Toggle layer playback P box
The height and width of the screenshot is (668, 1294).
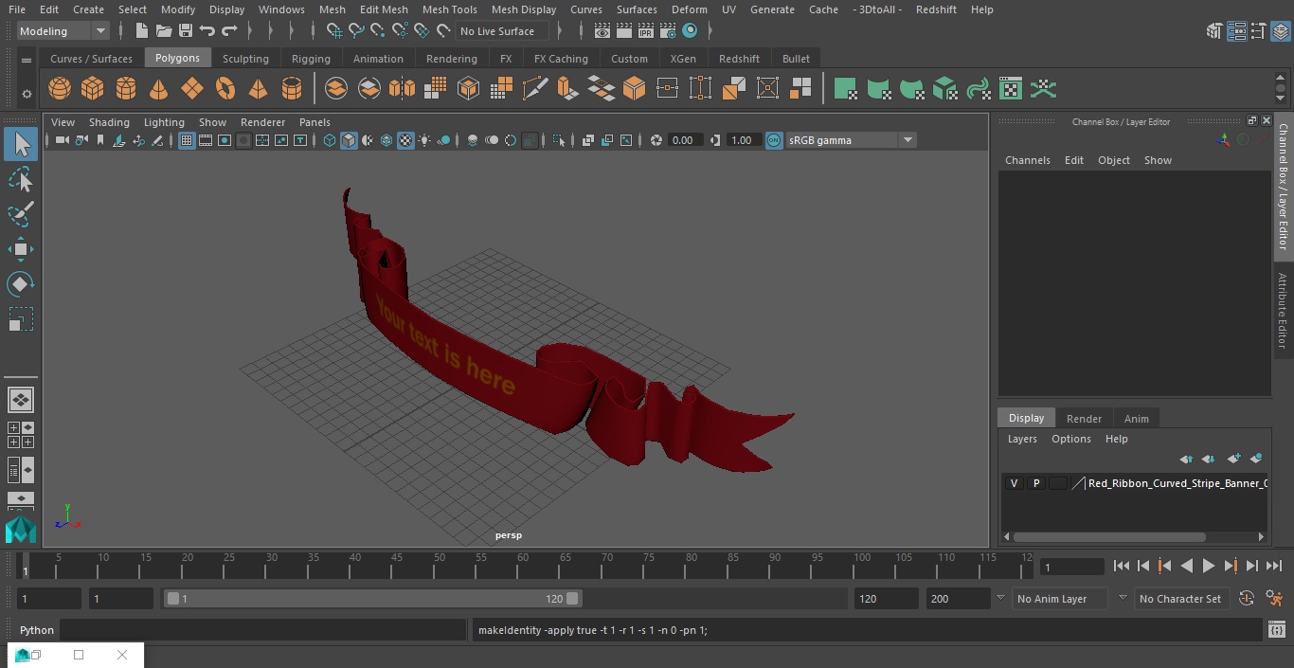pos(1035,483)
